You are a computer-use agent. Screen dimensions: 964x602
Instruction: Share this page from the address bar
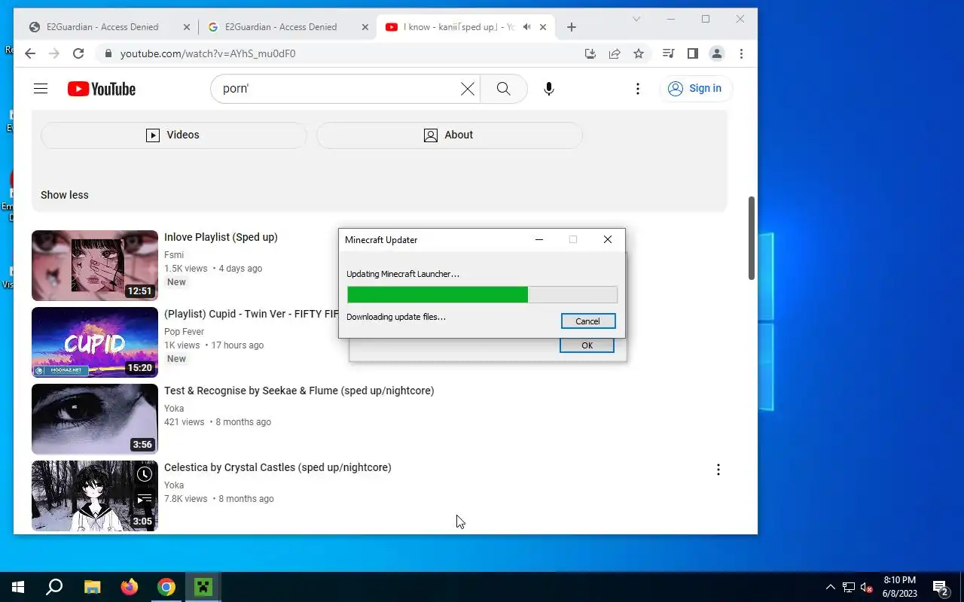click(x=615, y=53)
